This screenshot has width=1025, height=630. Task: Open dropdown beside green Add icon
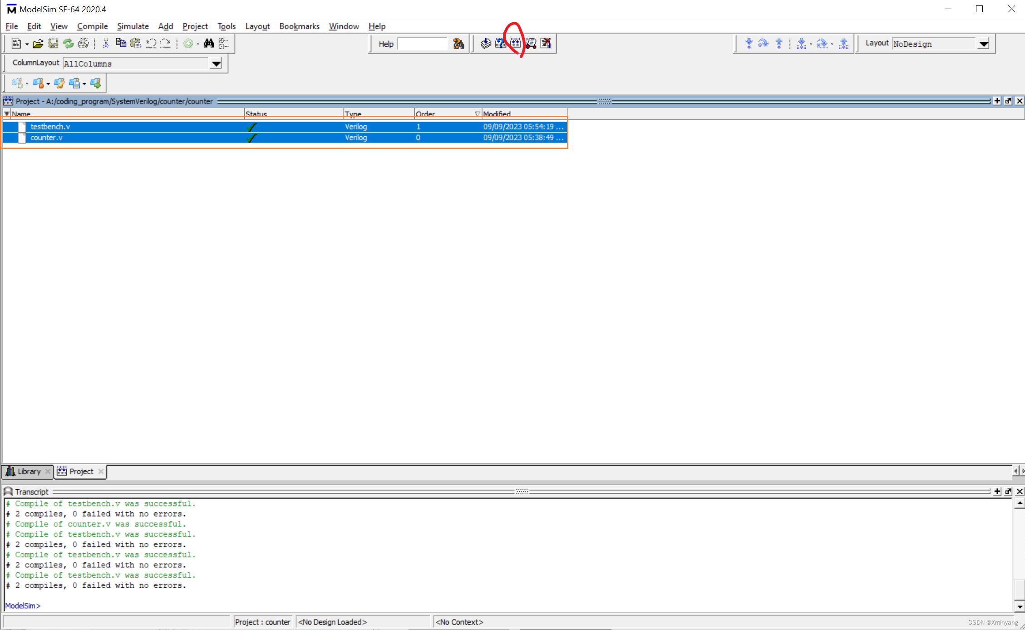pos(198,44)
